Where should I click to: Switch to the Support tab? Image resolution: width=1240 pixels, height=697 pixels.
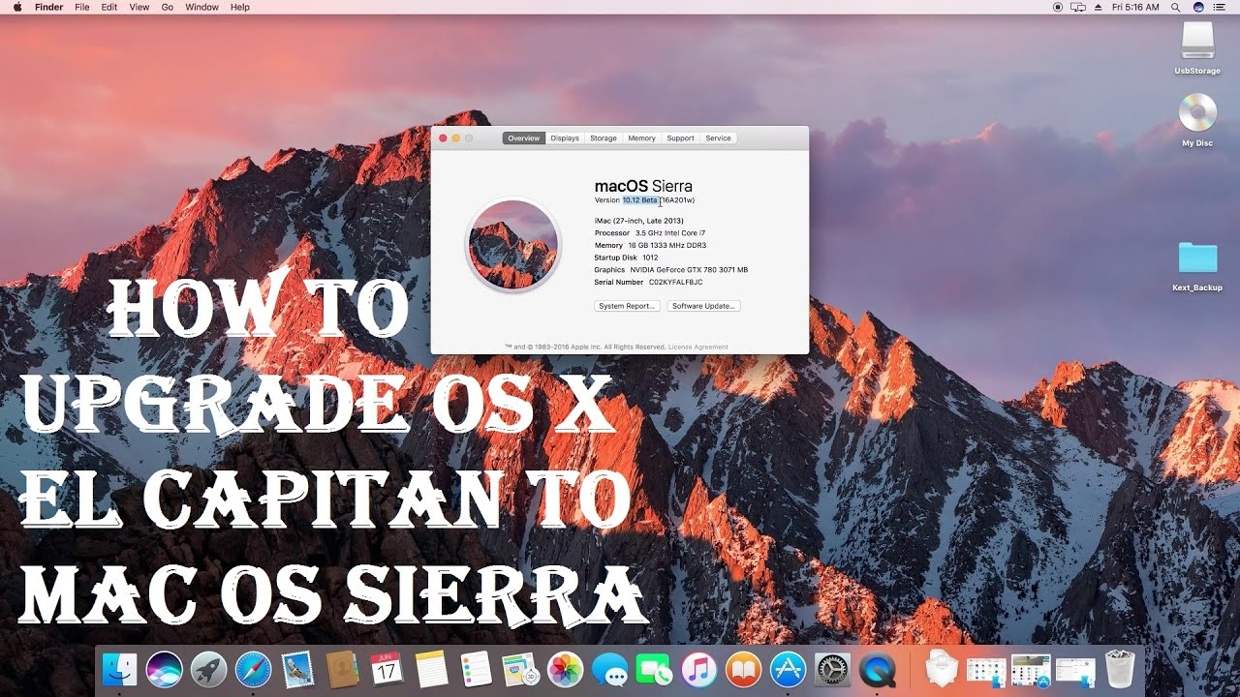point(680,138)
